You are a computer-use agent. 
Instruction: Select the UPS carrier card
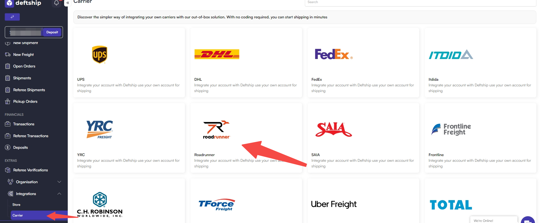coord(129,63)
